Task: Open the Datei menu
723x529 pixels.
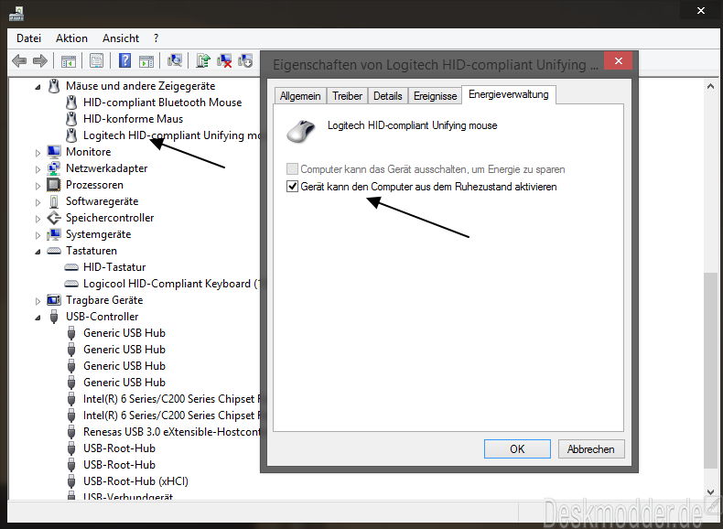Action: point(28,38)
